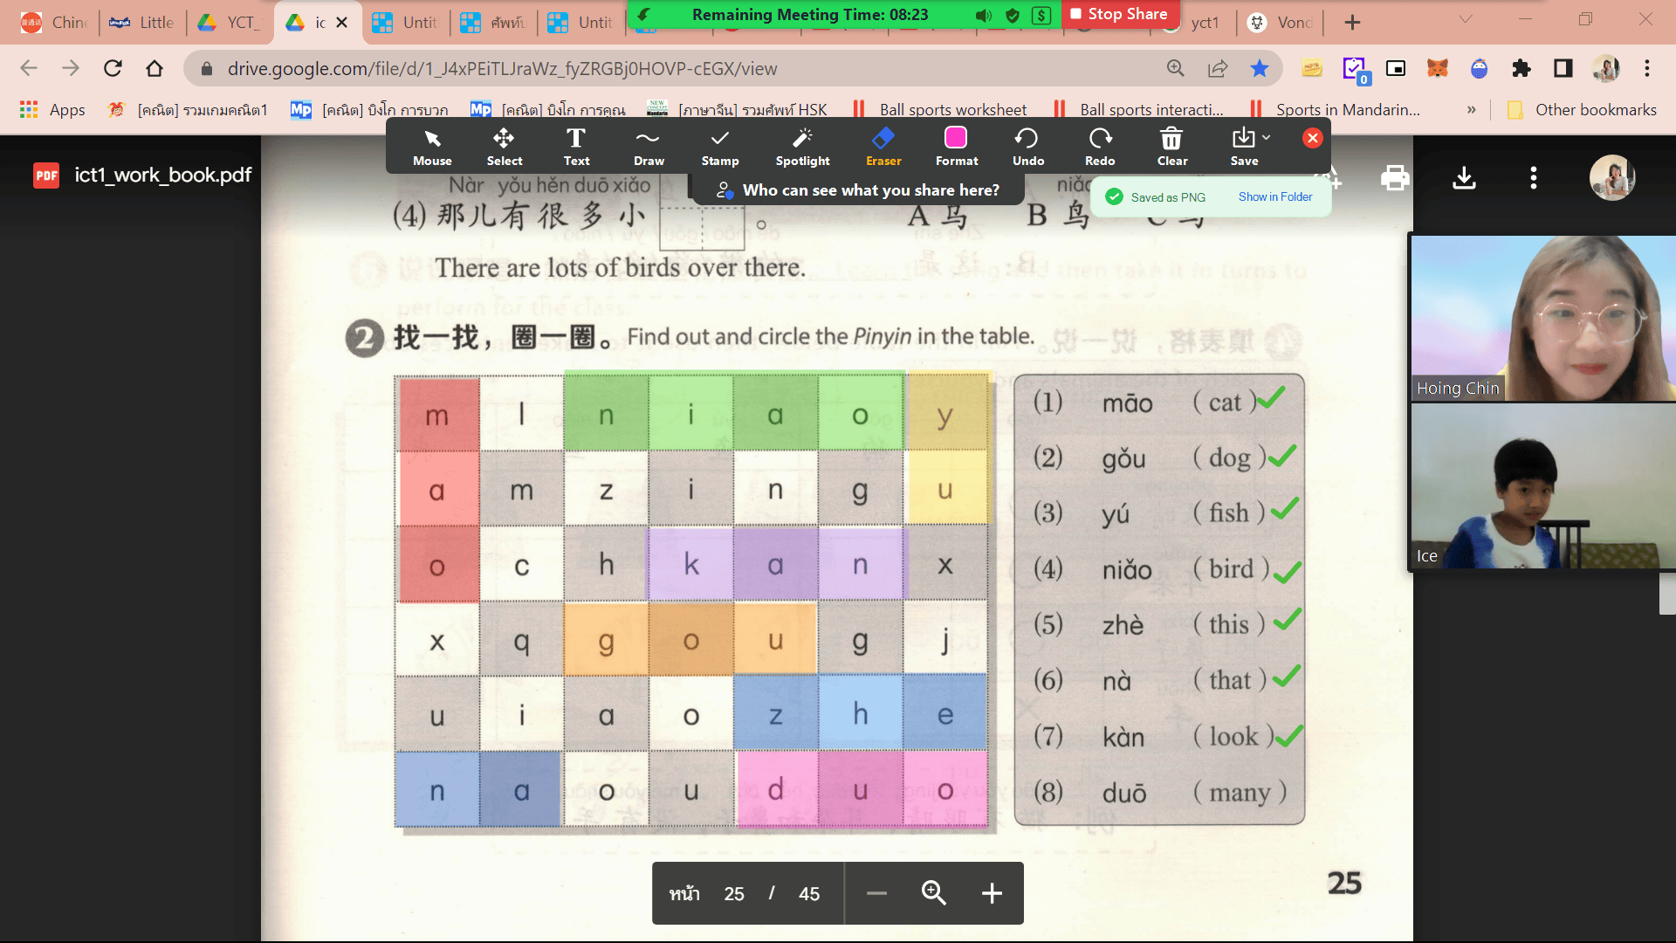1676x943 pixels.
Task: Open PDF more options menu
Action: point(1533,178)
